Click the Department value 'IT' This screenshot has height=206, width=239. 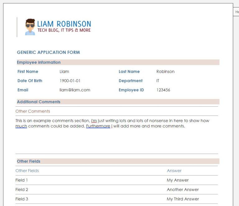[157, 81]
